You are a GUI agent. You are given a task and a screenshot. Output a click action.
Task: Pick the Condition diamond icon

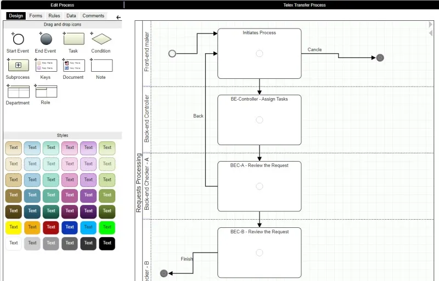point(102,39)
